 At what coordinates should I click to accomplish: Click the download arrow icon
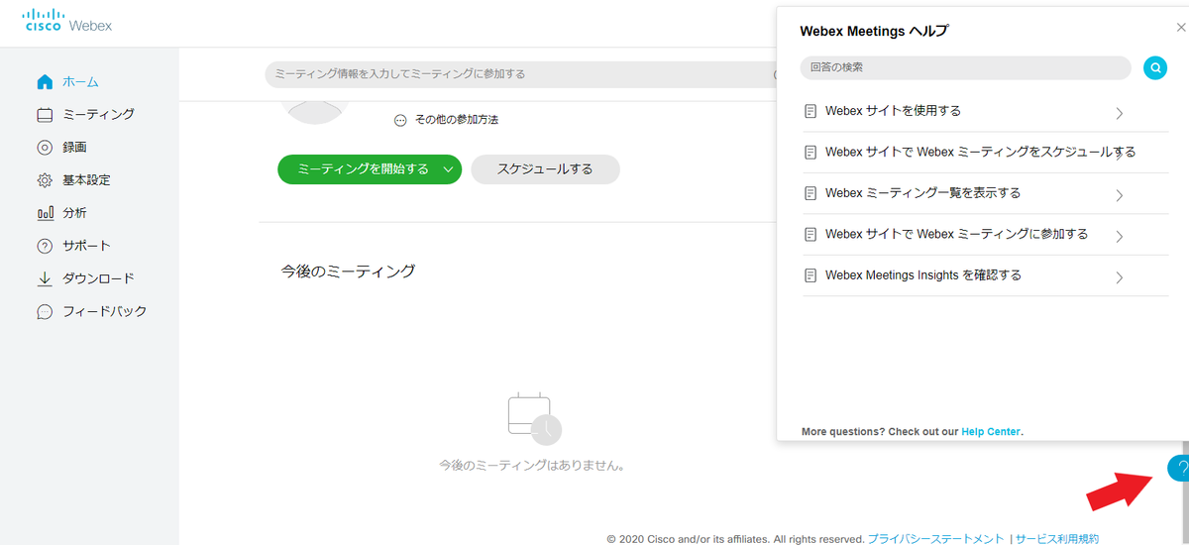[x=45, y=278]
